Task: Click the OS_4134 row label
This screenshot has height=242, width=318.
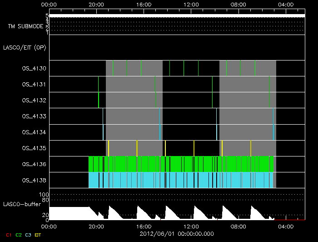Action: (x=34, y=132)
